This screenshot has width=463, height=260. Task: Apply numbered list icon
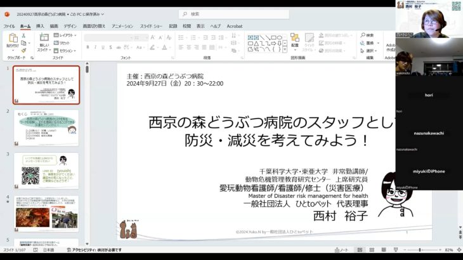point(193,37)
